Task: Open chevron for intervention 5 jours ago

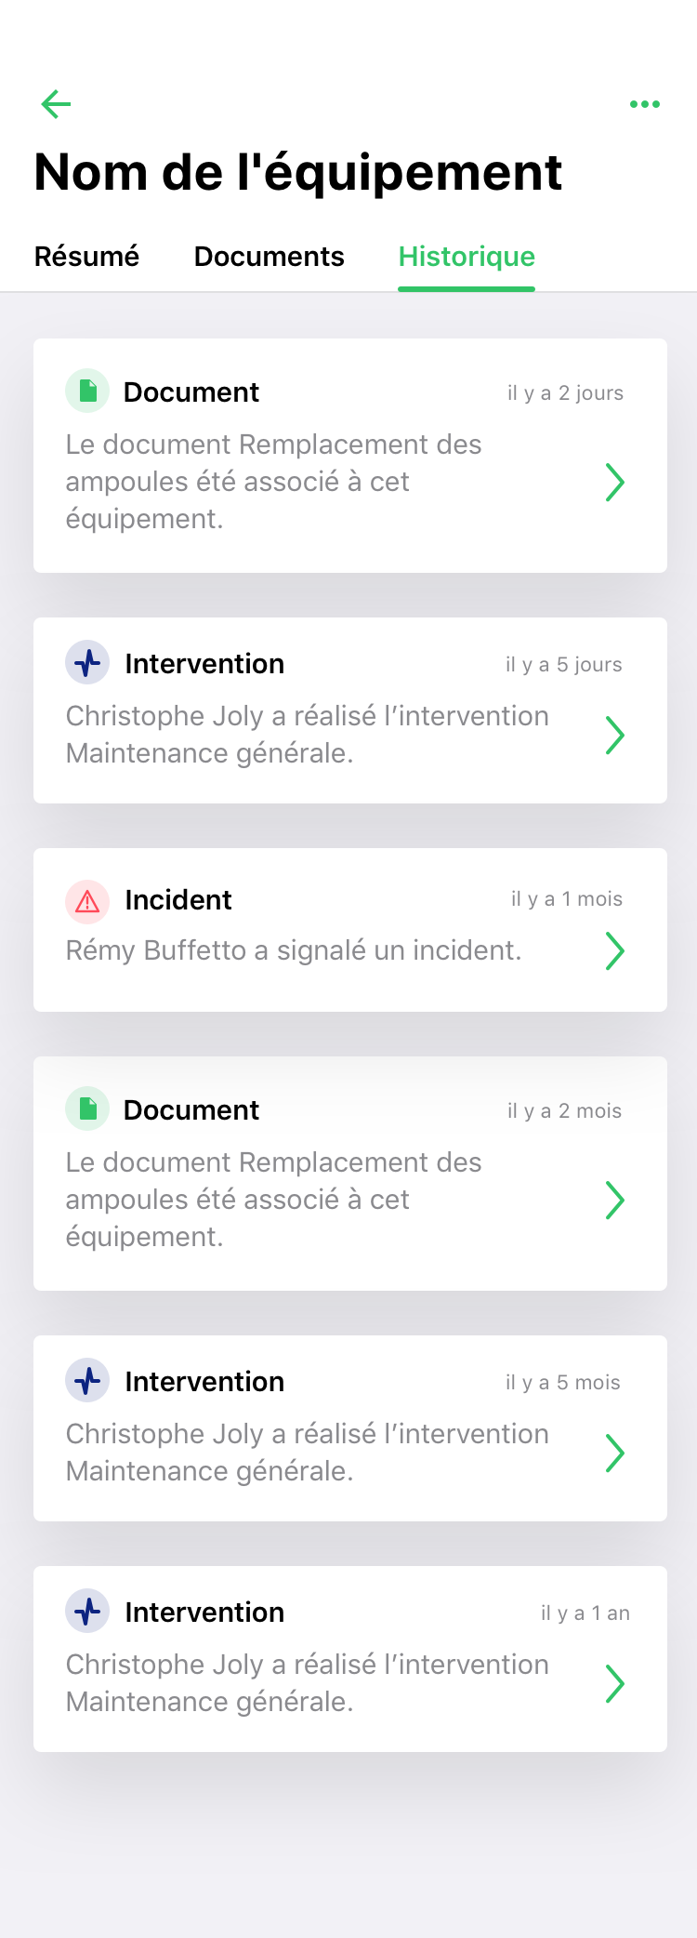Action: pyautogui.click(x=614, y=735)
